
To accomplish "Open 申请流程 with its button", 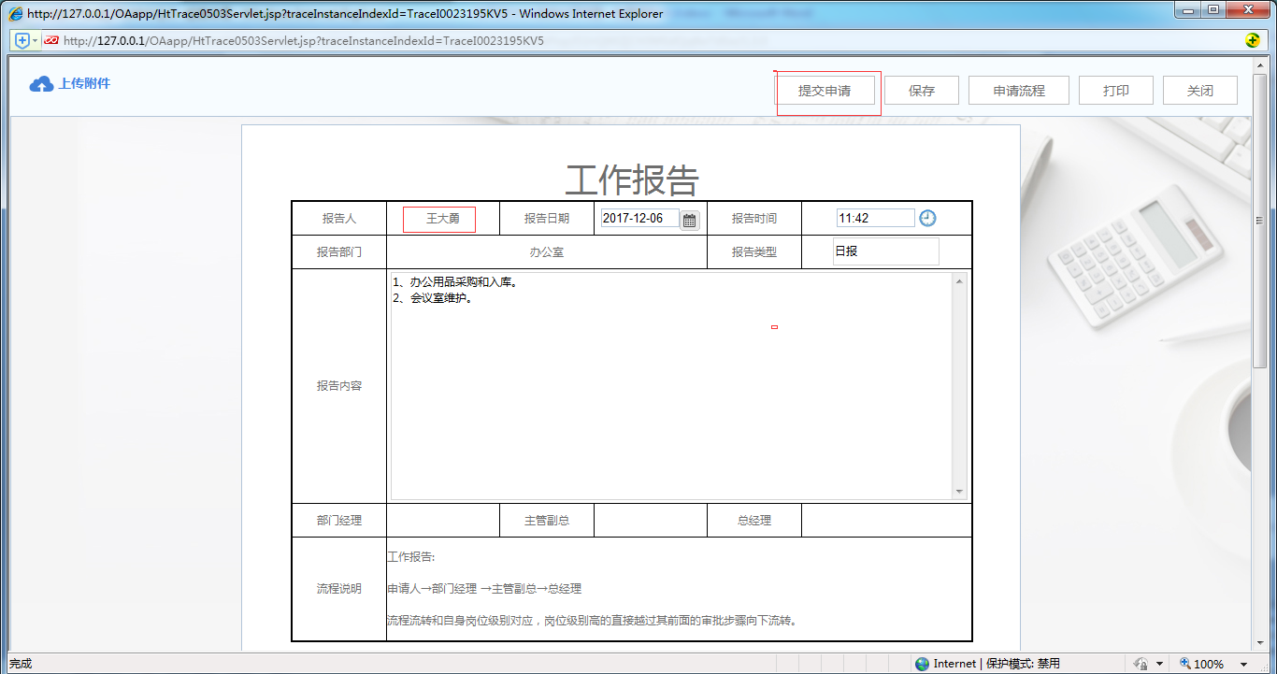I will click(1018, 90).
